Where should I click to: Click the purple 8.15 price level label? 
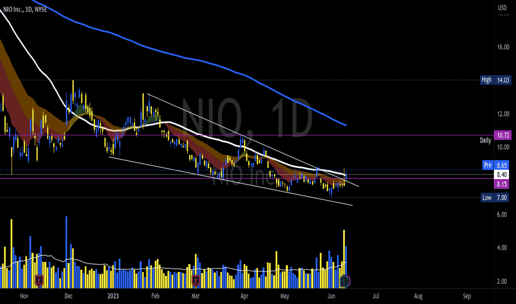(502, 184)
